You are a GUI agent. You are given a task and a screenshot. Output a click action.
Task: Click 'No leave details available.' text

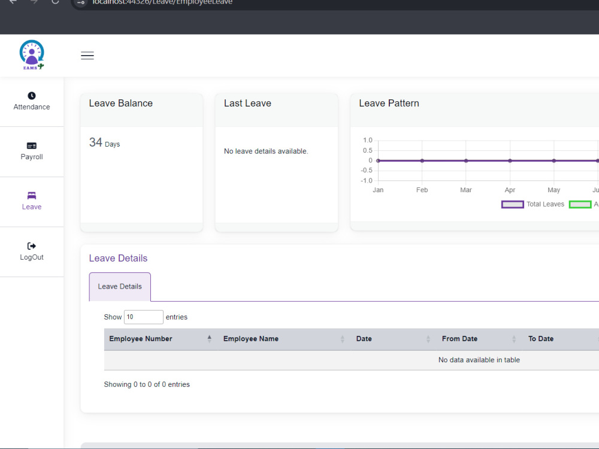pyautogui.click(x=266, y=151)
